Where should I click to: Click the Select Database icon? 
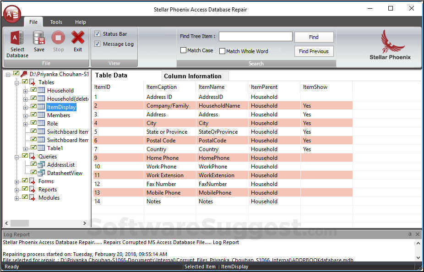coord(17,38)
